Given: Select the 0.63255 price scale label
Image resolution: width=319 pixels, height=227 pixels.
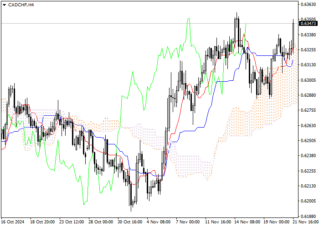Looking at the screenshot, I should point(308,50).
